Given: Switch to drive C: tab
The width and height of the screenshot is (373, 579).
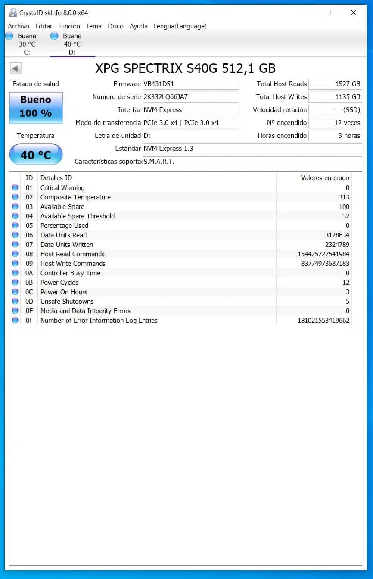Looking at the screenshot, I should point(27,44).
